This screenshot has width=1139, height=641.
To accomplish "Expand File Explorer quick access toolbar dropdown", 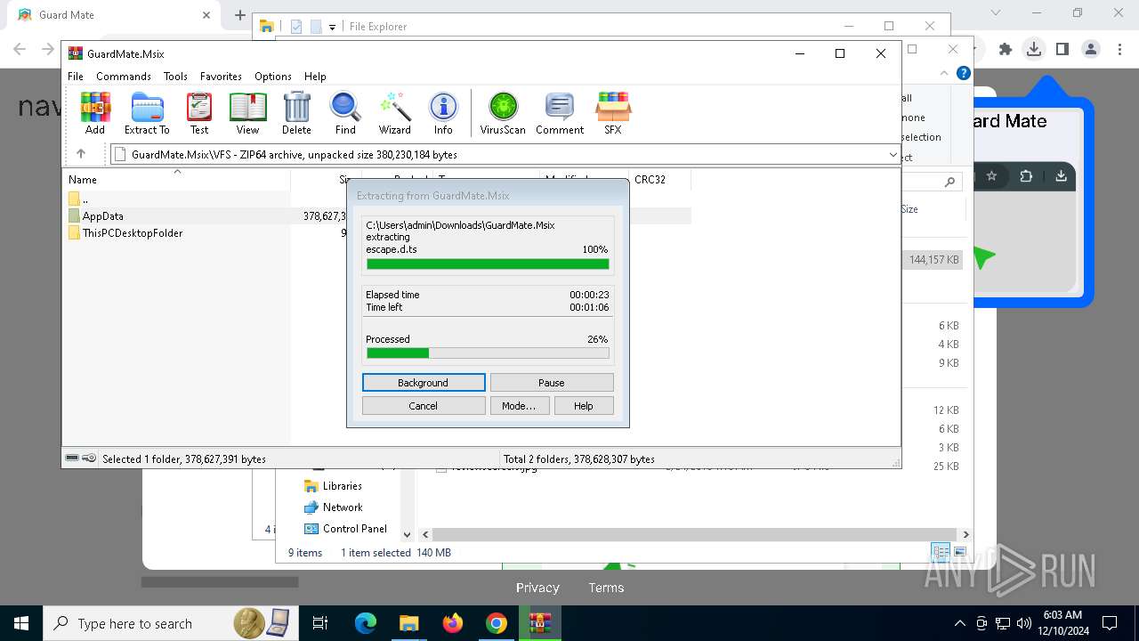I will (x=332, y=27).
